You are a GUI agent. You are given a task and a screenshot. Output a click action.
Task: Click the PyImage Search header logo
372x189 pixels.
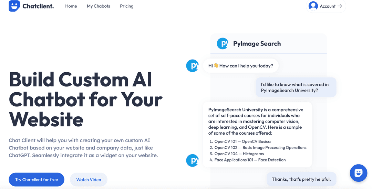(223, 44)
